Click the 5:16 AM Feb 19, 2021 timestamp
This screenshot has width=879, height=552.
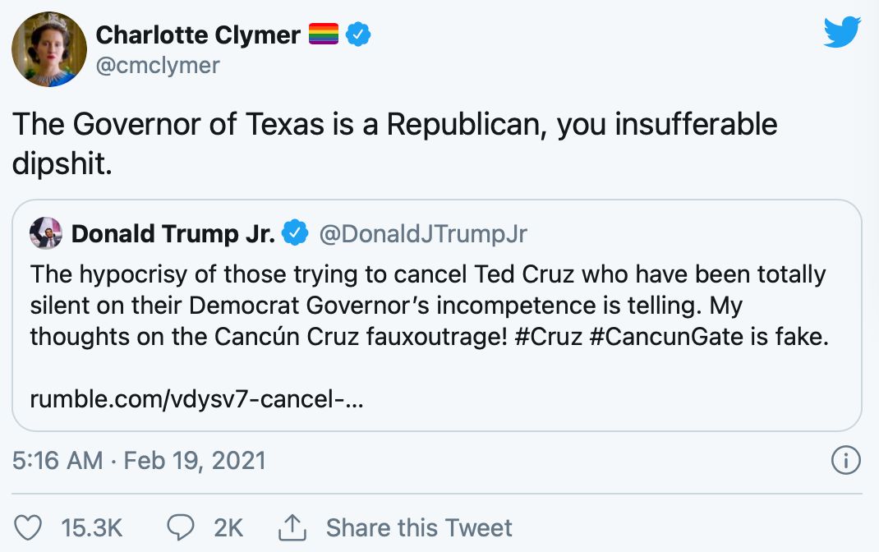pyautogui.click(x=140, y=460)
